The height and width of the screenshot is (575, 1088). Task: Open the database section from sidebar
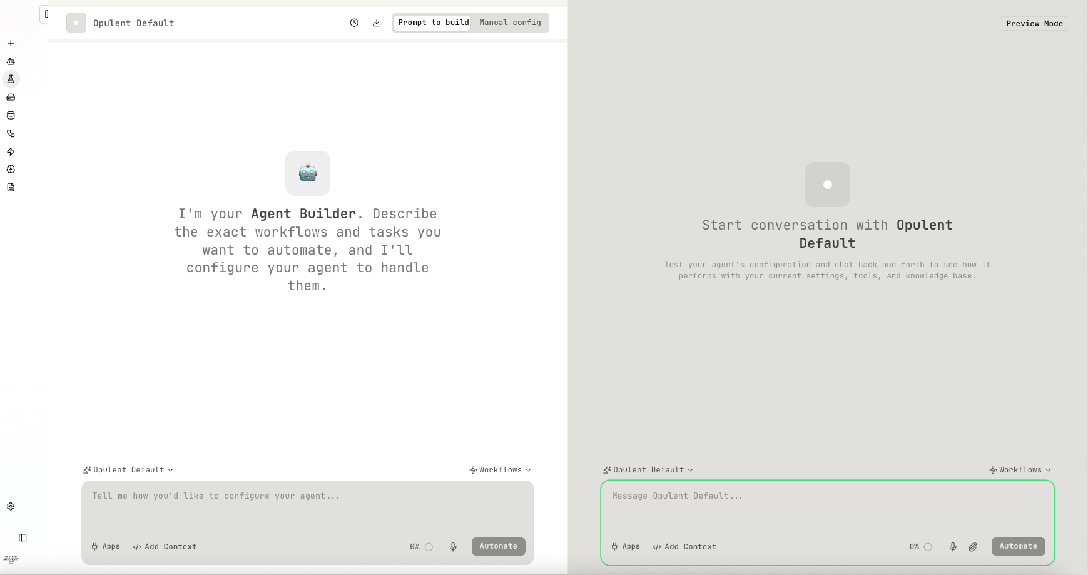[11, 115]
